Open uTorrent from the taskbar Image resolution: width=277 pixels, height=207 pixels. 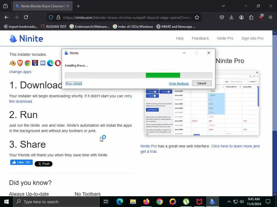click(x=186, y=202)
